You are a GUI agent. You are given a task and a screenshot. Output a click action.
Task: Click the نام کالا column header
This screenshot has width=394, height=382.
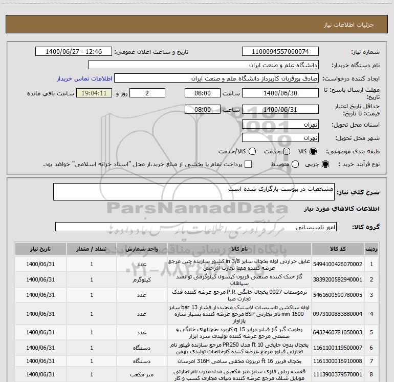(239, 249)
